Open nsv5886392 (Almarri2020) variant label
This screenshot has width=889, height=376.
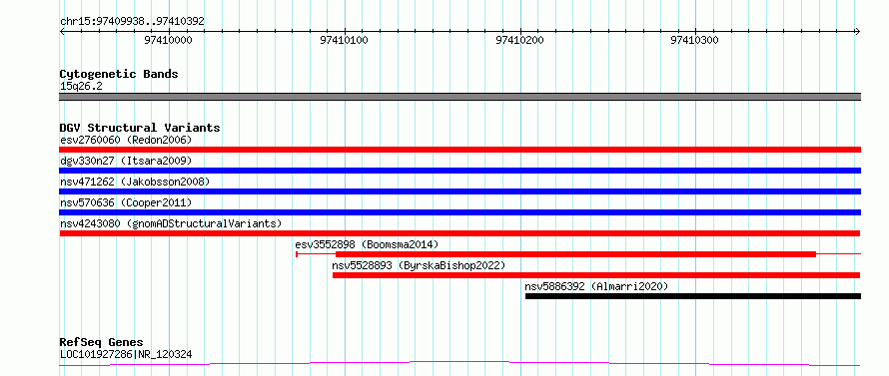(597, 286)
